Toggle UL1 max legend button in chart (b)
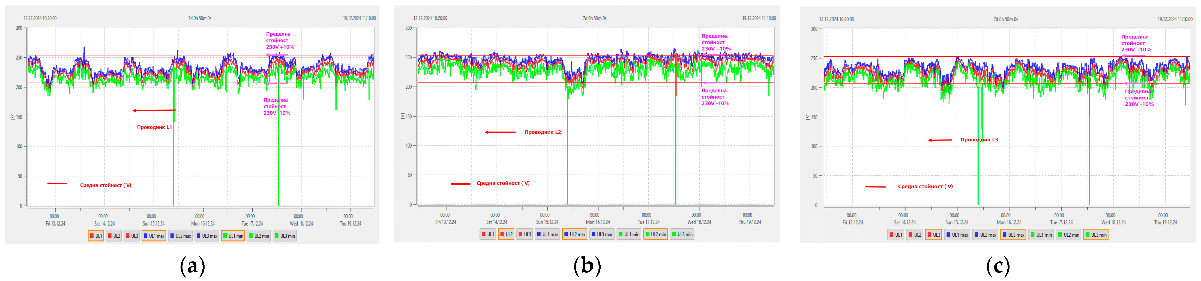 tap(547, 234)
